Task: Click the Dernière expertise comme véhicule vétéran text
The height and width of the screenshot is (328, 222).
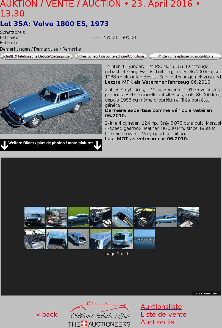Action: coord(158,113)
